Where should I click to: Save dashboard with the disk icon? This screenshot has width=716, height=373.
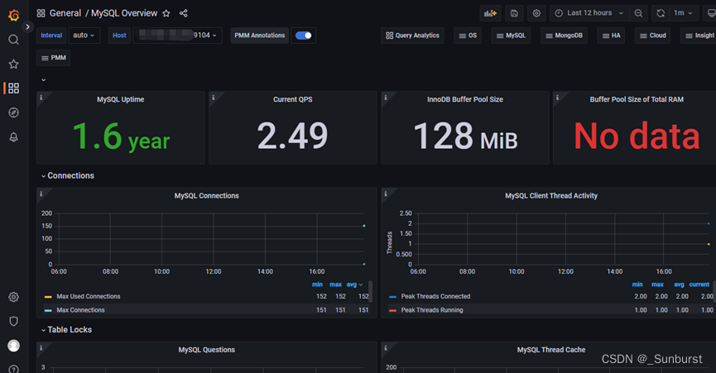[x=514, y=13]
